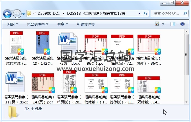The height and width of the screenshot is (122, 191).
Task: Open the view options dropdown arrow
Action: [x=164, y=24]
